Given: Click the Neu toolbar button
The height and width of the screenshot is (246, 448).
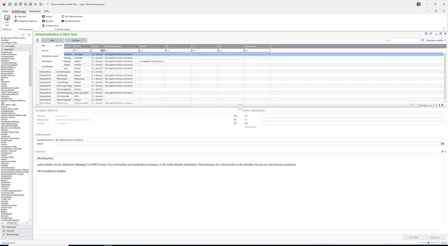Looking at the screenshot, I should point(53,40).
